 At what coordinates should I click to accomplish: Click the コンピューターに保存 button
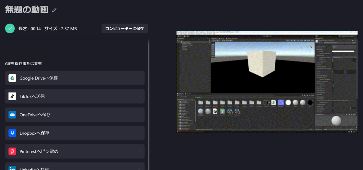pyautogui.click(x=125, y=28)
